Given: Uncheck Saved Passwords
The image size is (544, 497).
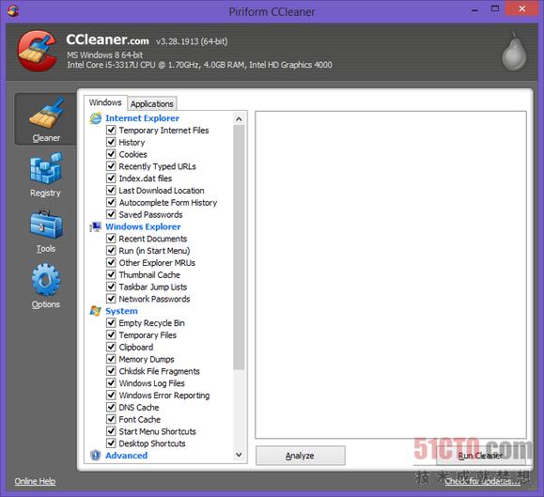Looking at the screenshot, I should tap(111, 214).
